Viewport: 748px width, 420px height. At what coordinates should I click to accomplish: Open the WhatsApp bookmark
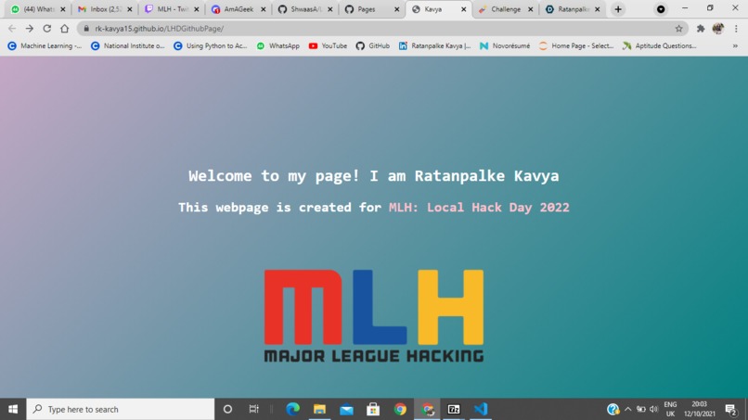[x=278, y=45]
